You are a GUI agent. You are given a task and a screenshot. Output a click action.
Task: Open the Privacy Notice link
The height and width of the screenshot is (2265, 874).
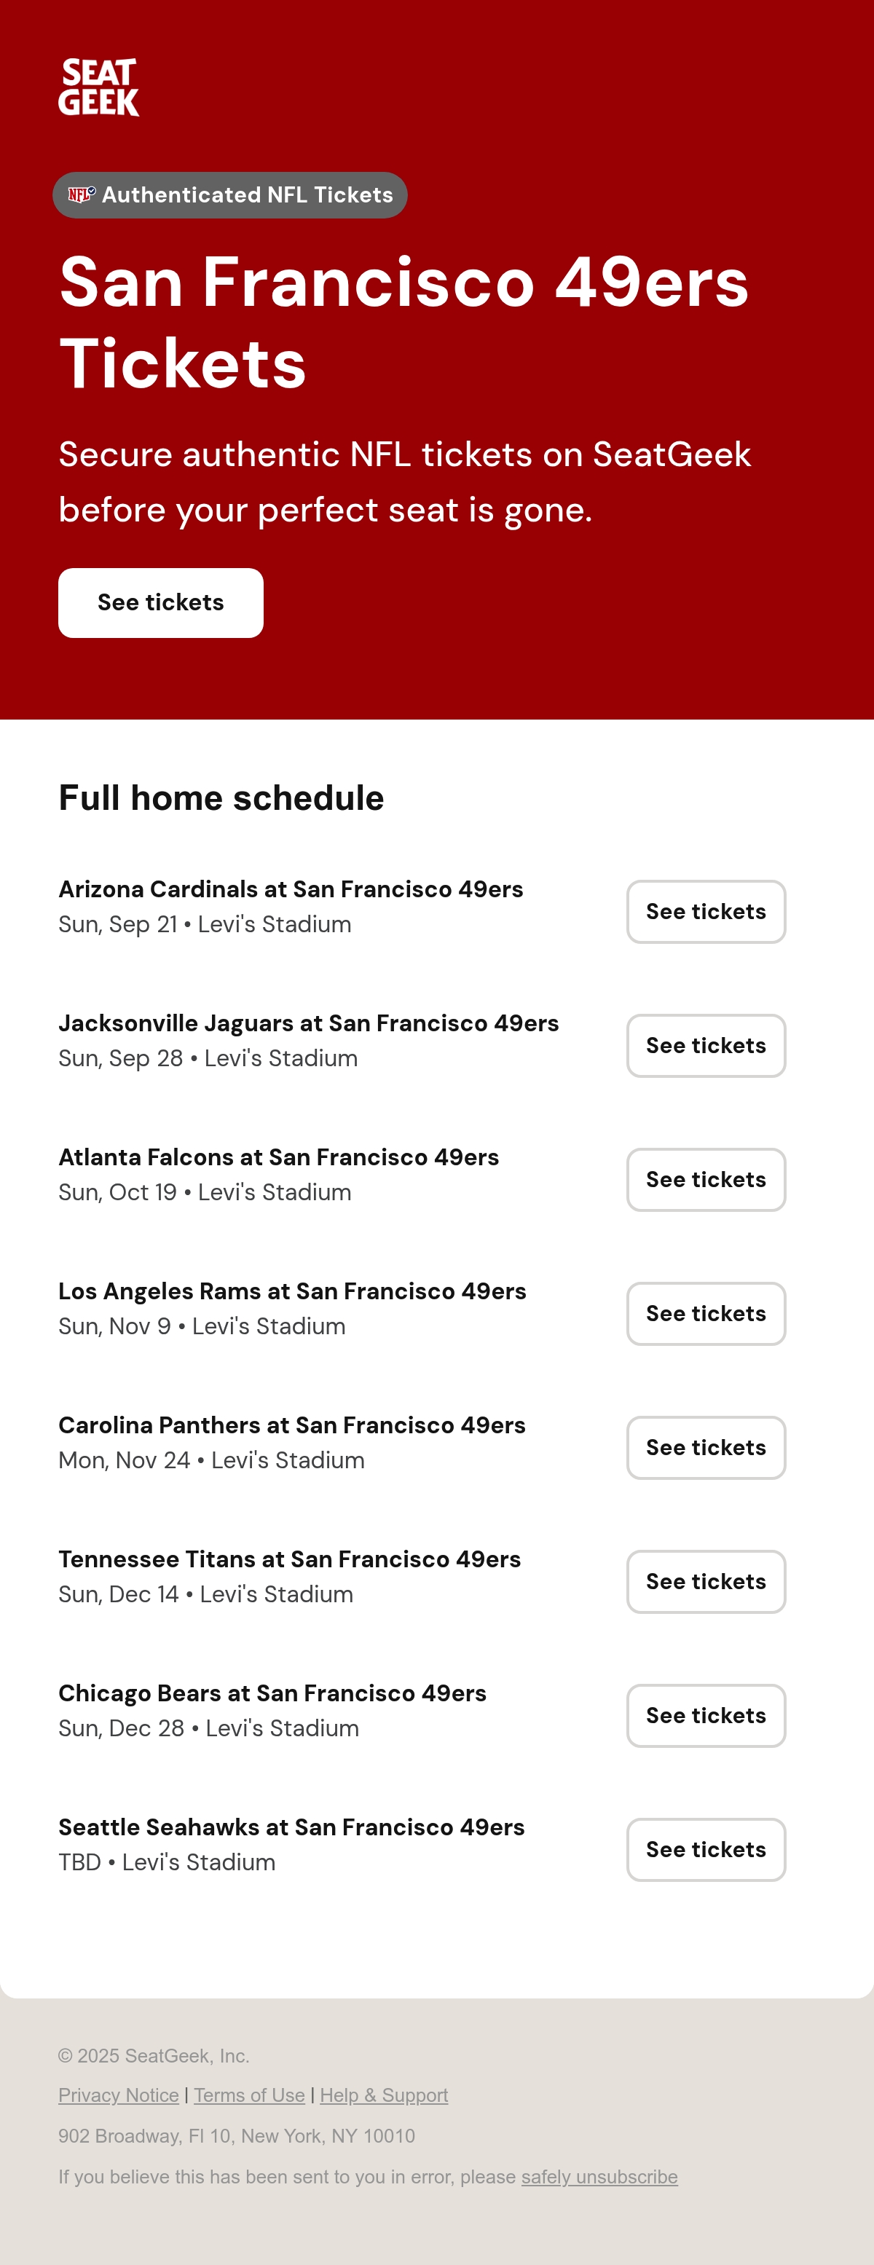click(119, 2095)
